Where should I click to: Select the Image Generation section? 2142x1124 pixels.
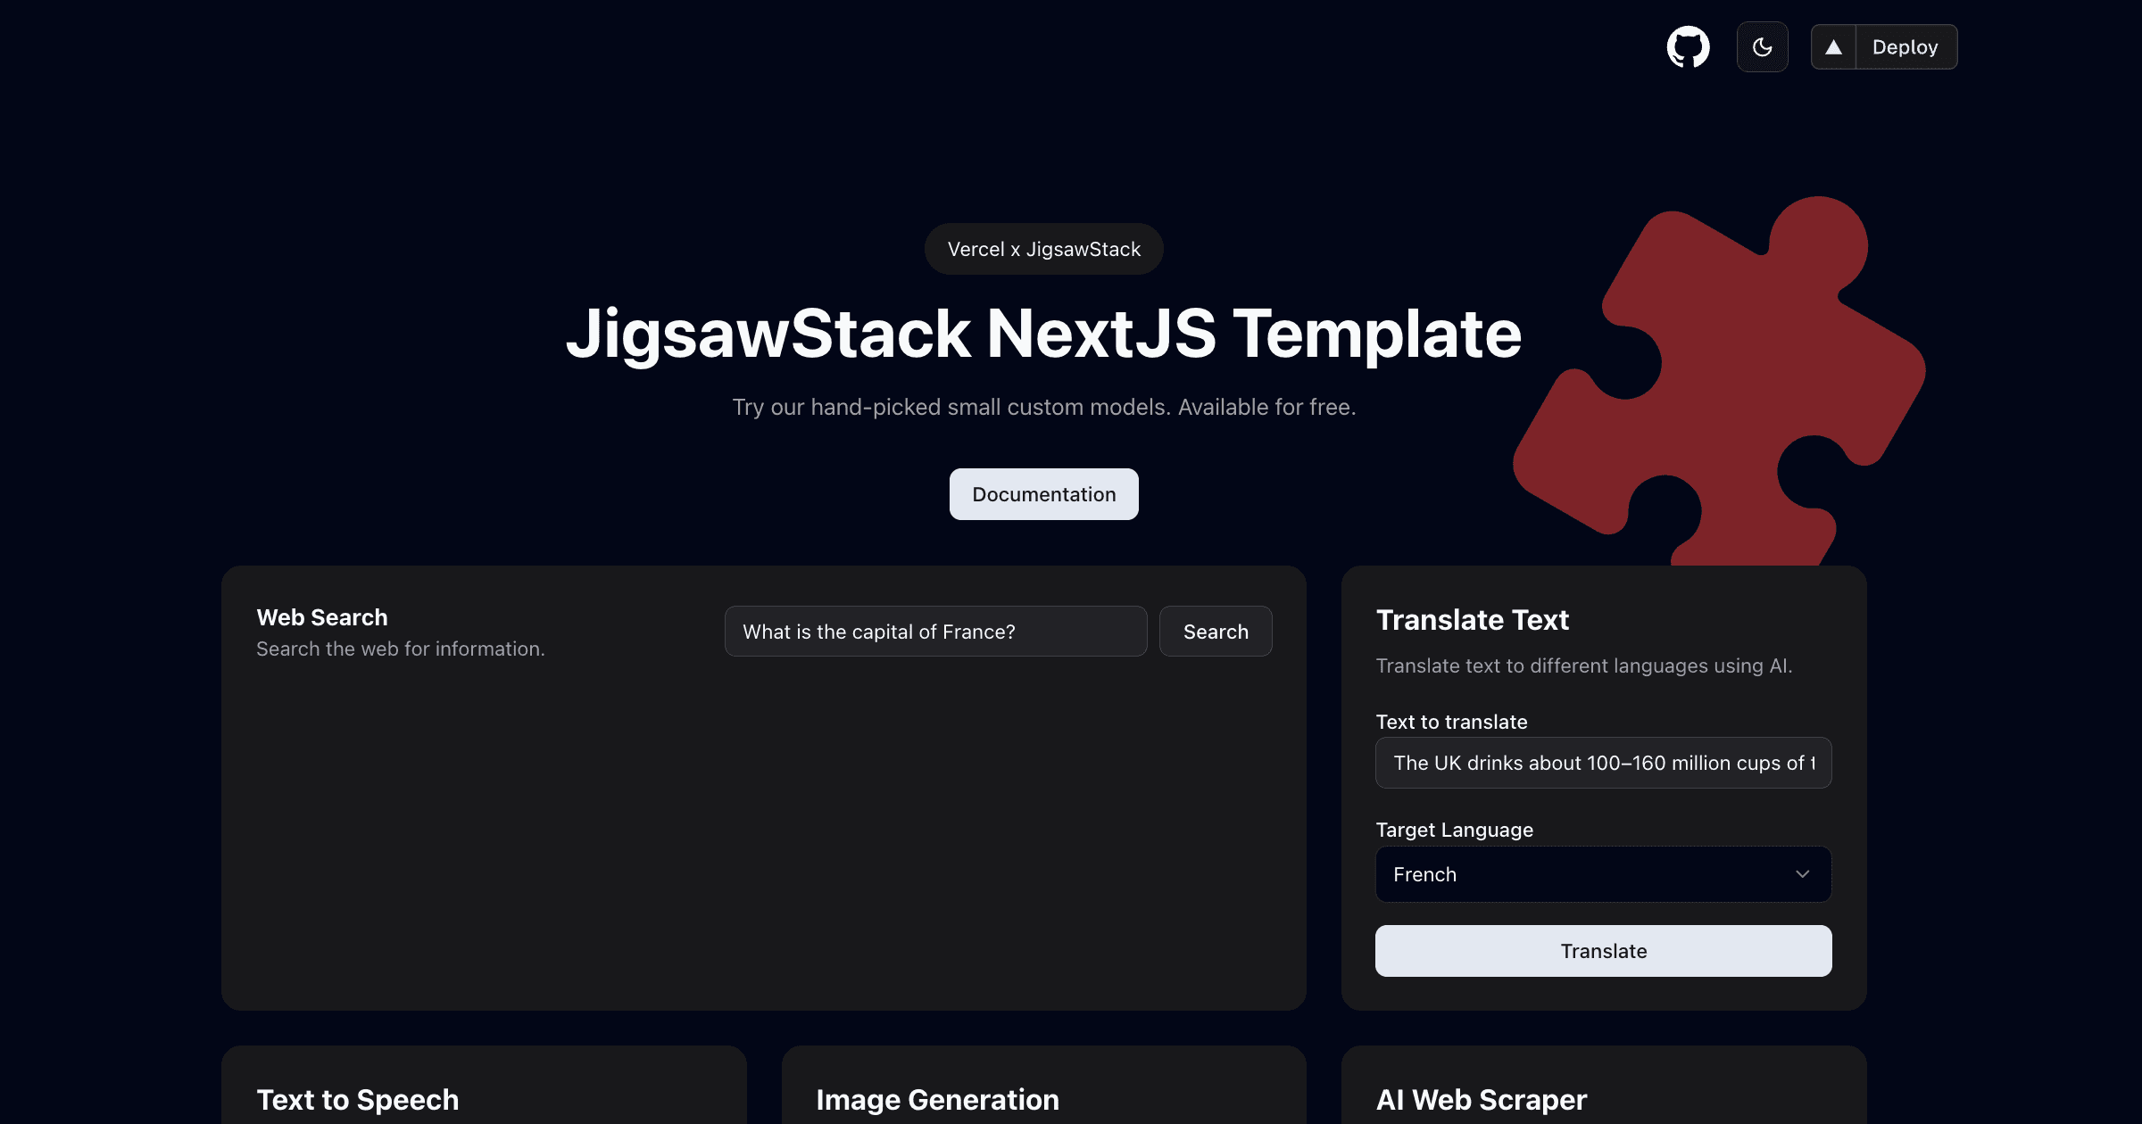point(937,1099)
